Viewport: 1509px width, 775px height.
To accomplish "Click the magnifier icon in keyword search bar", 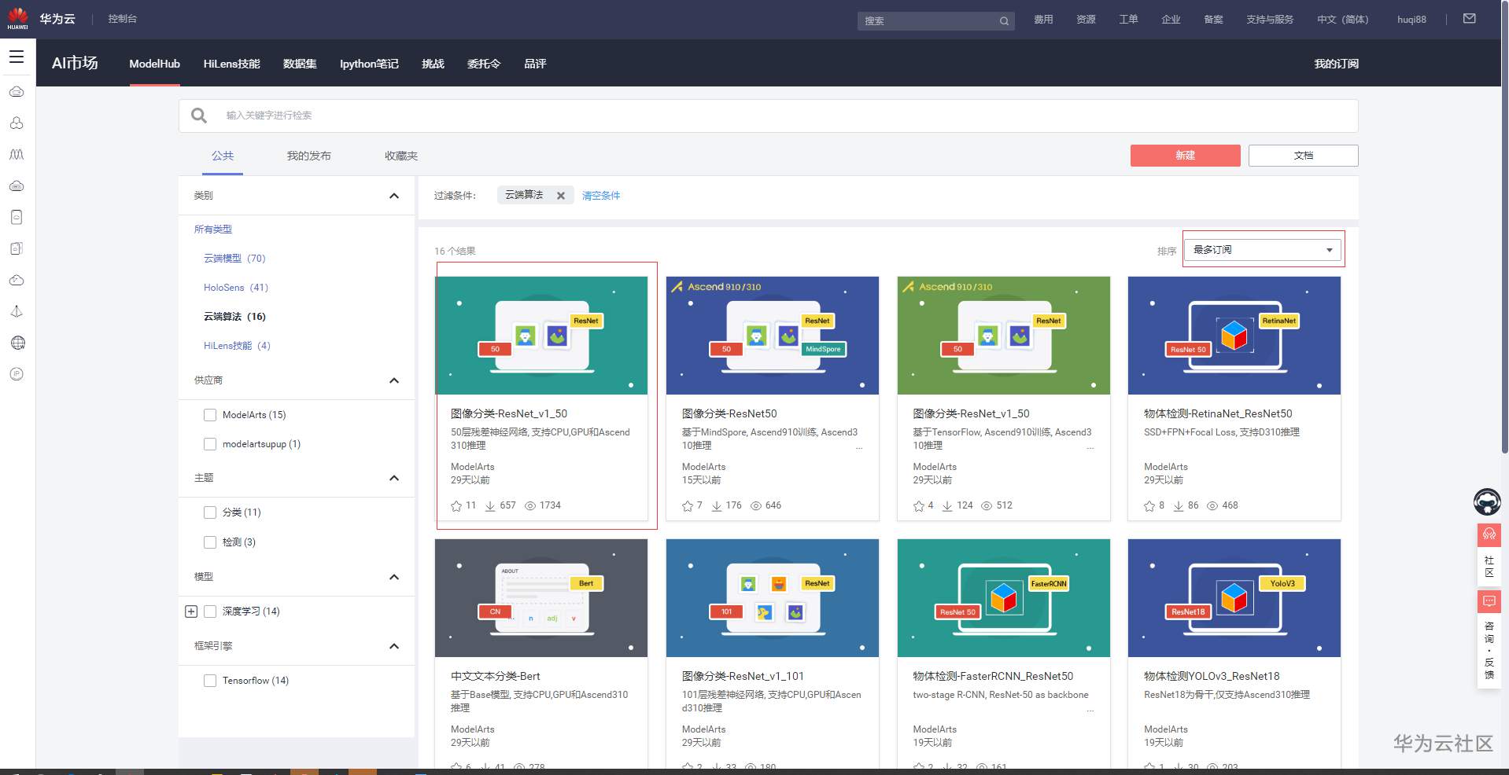I will click(x=199, y=116).
